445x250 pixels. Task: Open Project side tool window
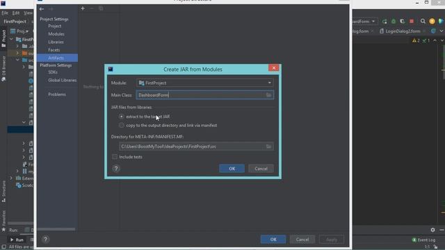click(3, 39)
